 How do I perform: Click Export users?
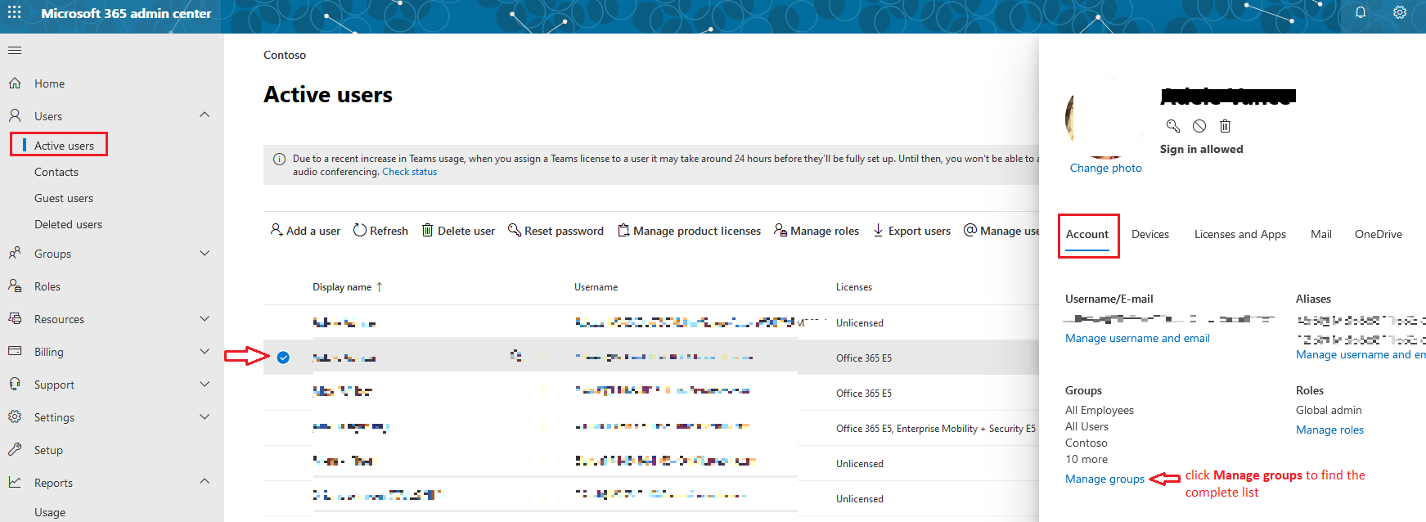coord(911,231)
